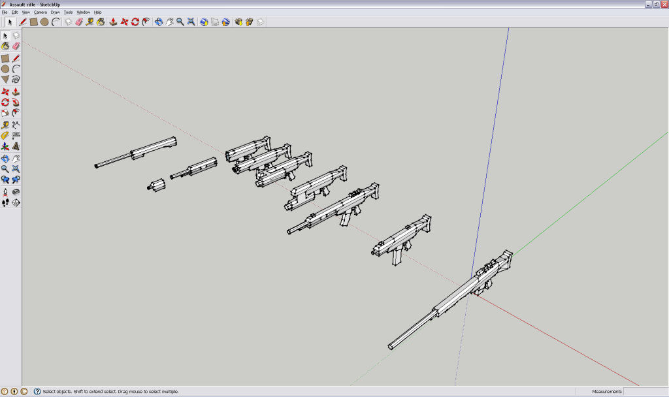Select the Freehand drawing tool

point(16,79)
